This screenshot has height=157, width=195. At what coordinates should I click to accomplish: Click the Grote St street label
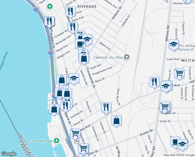click(165, 121)
